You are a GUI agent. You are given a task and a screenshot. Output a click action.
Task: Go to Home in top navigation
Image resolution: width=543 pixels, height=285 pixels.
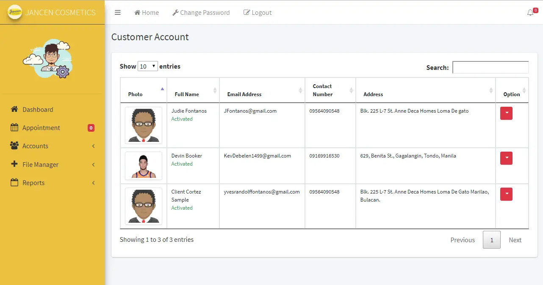pyautogui.click(x=147, y=13)
